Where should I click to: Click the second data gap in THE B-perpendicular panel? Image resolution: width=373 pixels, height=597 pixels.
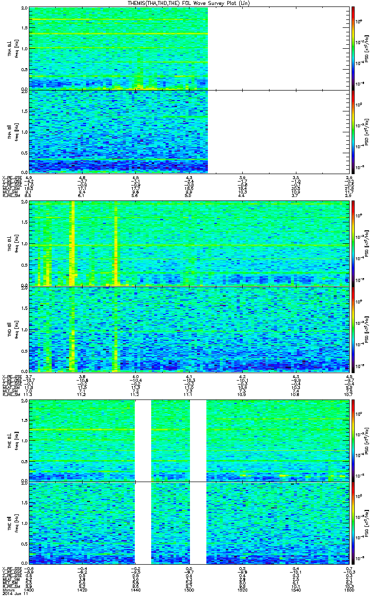click(198, 440)
